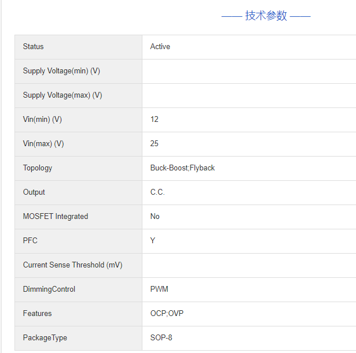Click the Status label cell
This screenshot has width=356, height=353.
[33, 47]
